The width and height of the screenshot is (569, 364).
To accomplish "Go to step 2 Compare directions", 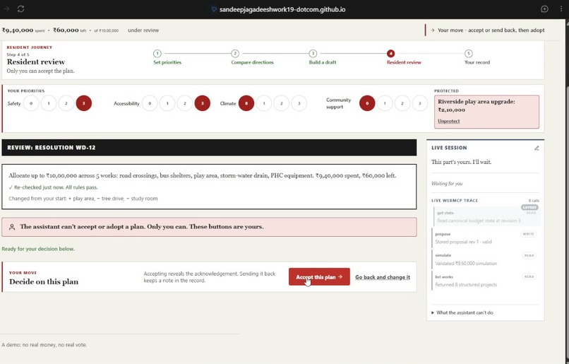I will tap(252, 57).
